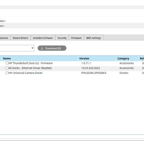Tick the HP Universal Camera Driver checkbox

click(7, 73)
